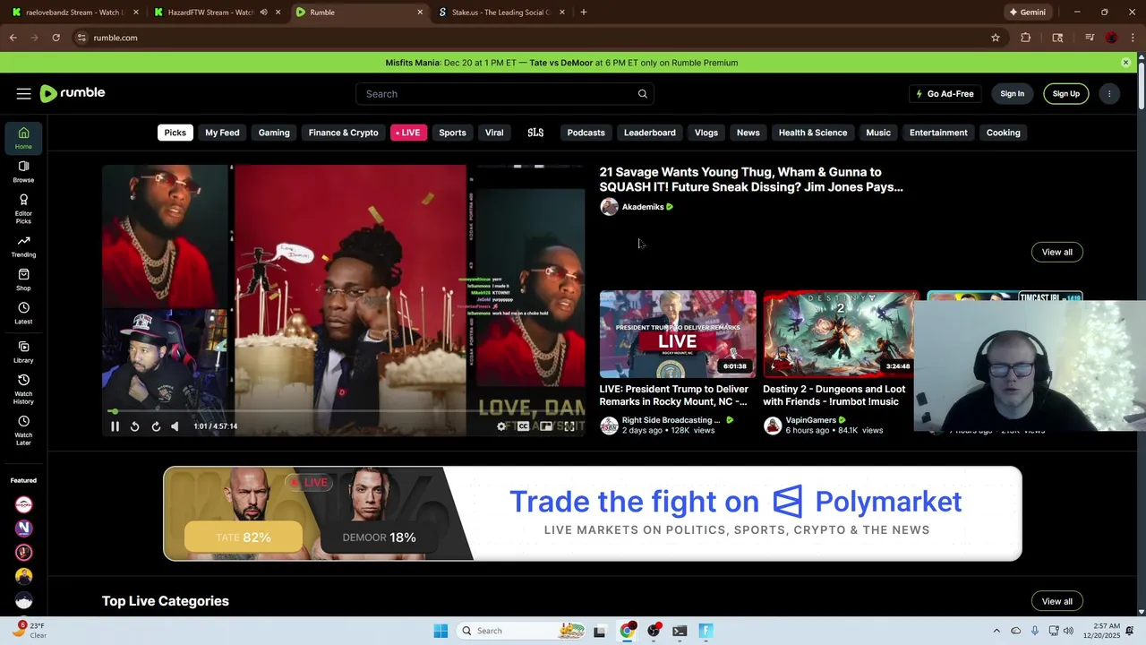Click the Go Ad-Free button
The image size is (1146, 645).
[945, 94]
